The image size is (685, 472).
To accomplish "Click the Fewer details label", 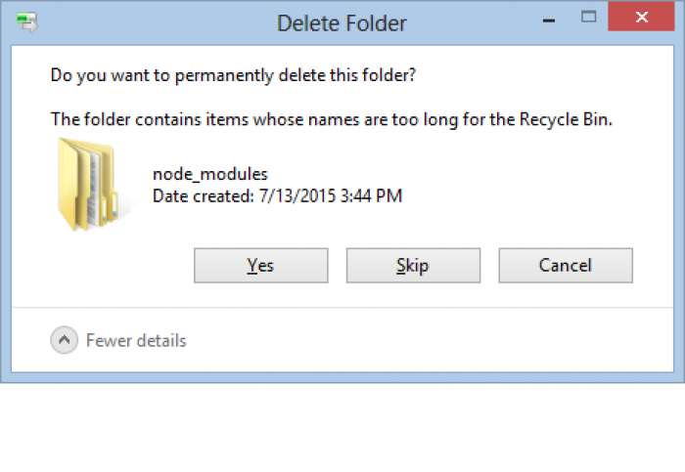I will 136,341.
